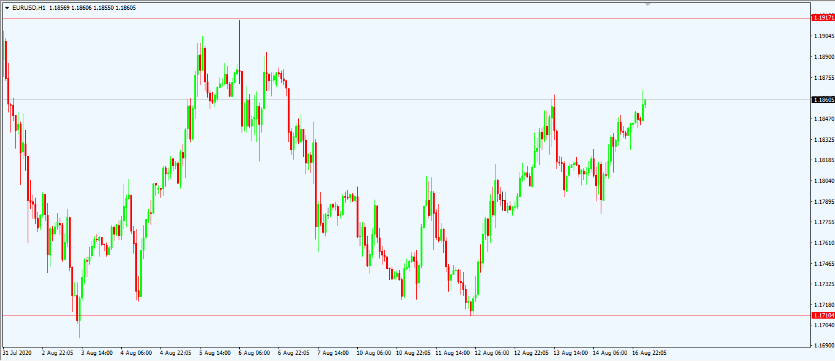Click the 4 Aug 06:00 time label
Viewport: 835px width, 361px height.
pyautogui.click(x=137, y=353)
